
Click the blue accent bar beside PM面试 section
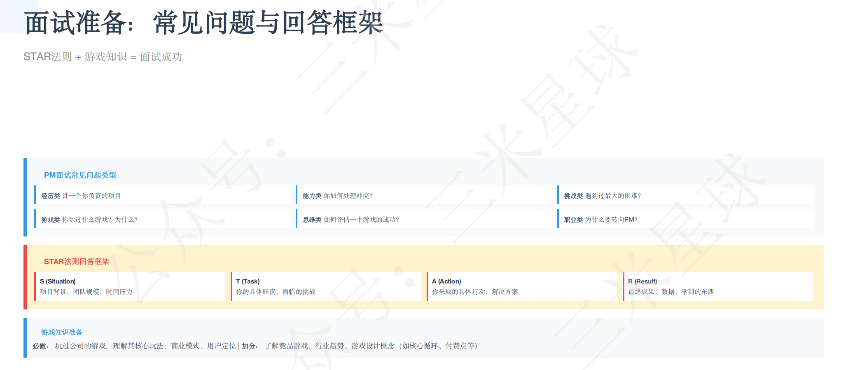coord(25,197)
